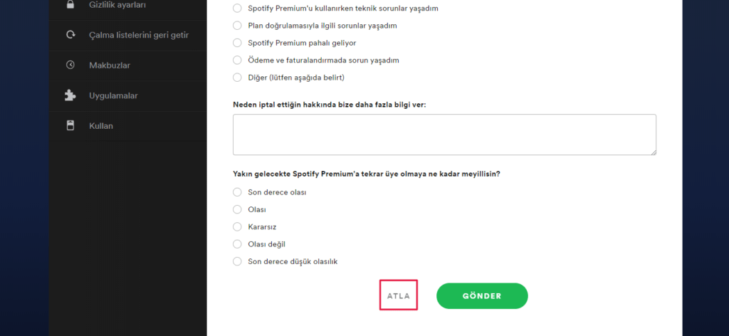Choose 'Plan doğrulamasıyla ilgili sorunlar yaşadım' option
Screen dimensions: 729x336
(238, 26)
